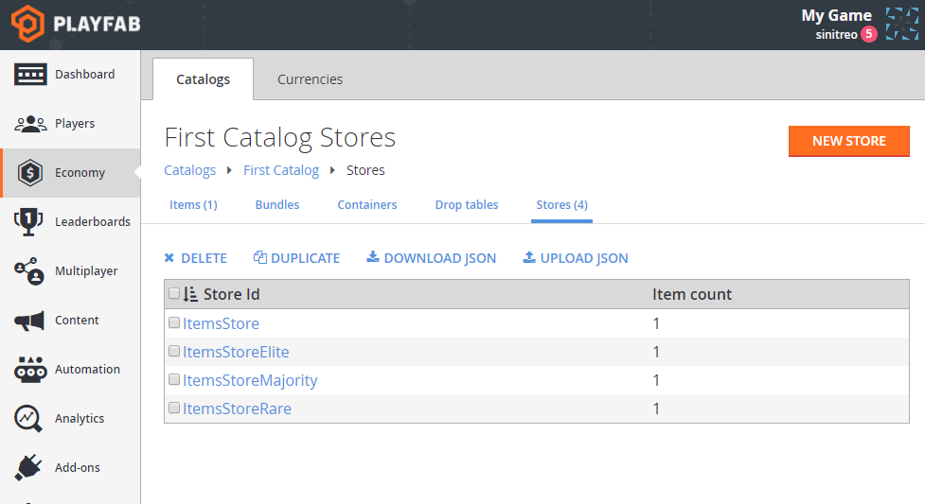Click the Players label in sidebar

(75, 124)
